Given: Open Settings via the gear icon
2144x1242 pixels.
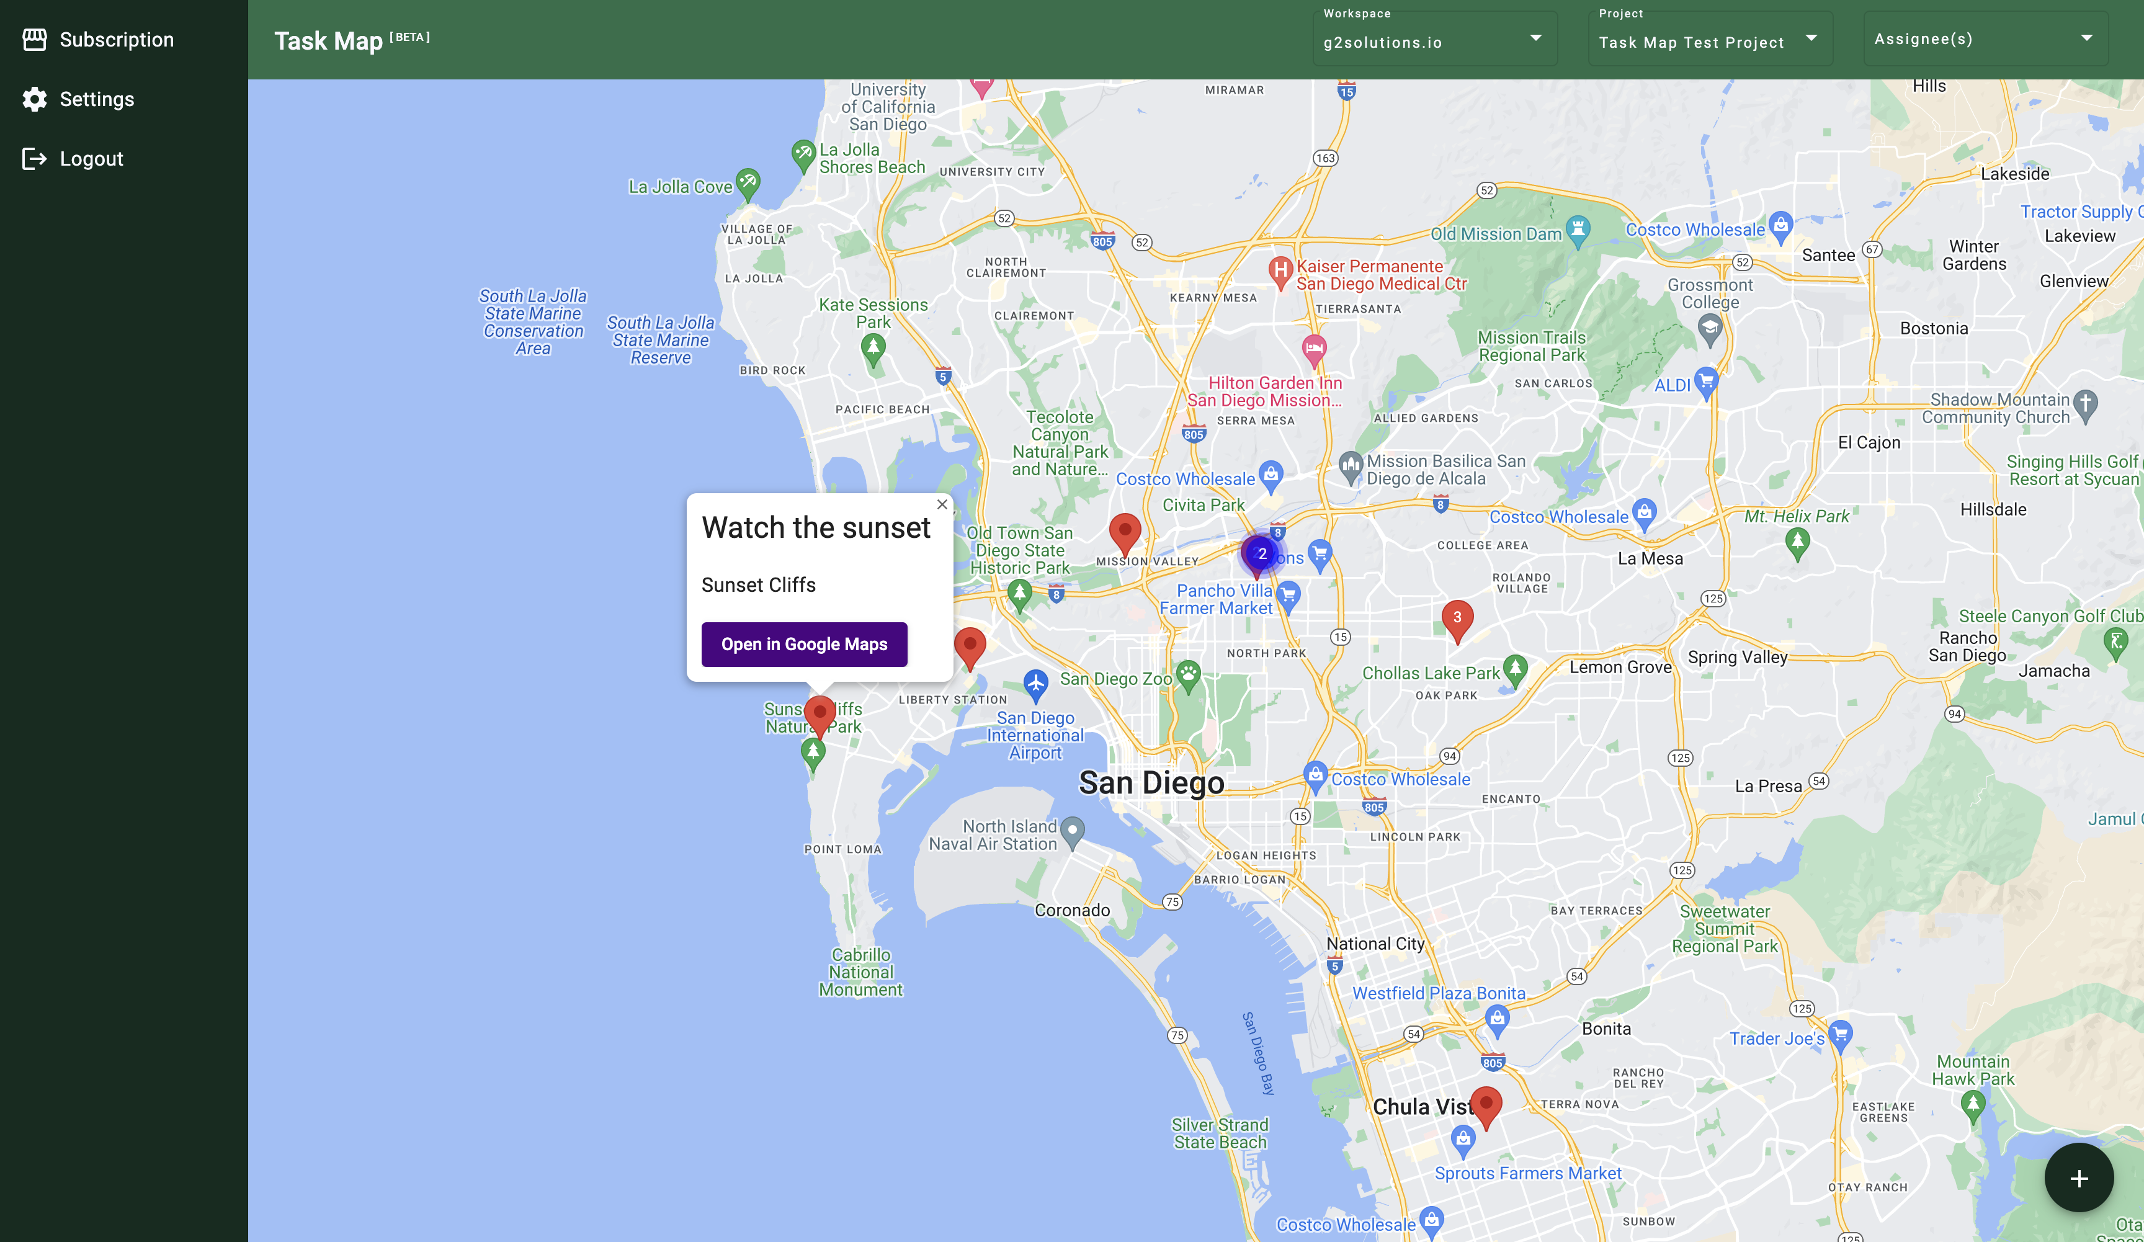Looking at the screenshot, I should tap(35, 99).
